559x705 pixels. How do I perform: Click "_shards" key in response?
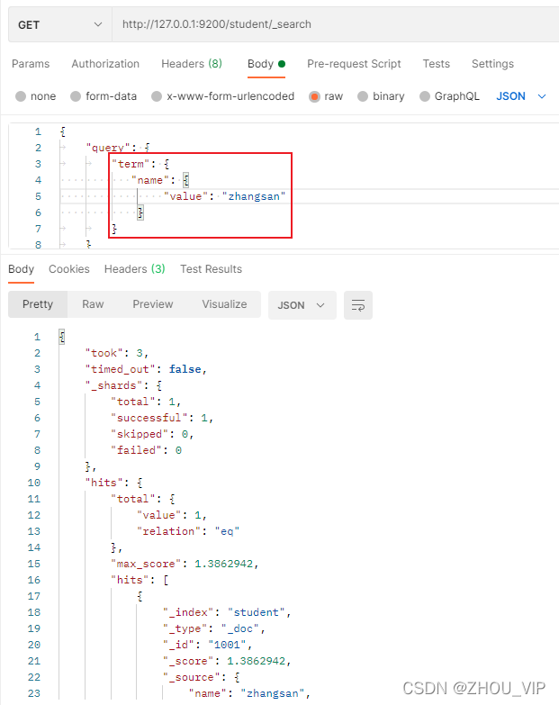point(113,385)
